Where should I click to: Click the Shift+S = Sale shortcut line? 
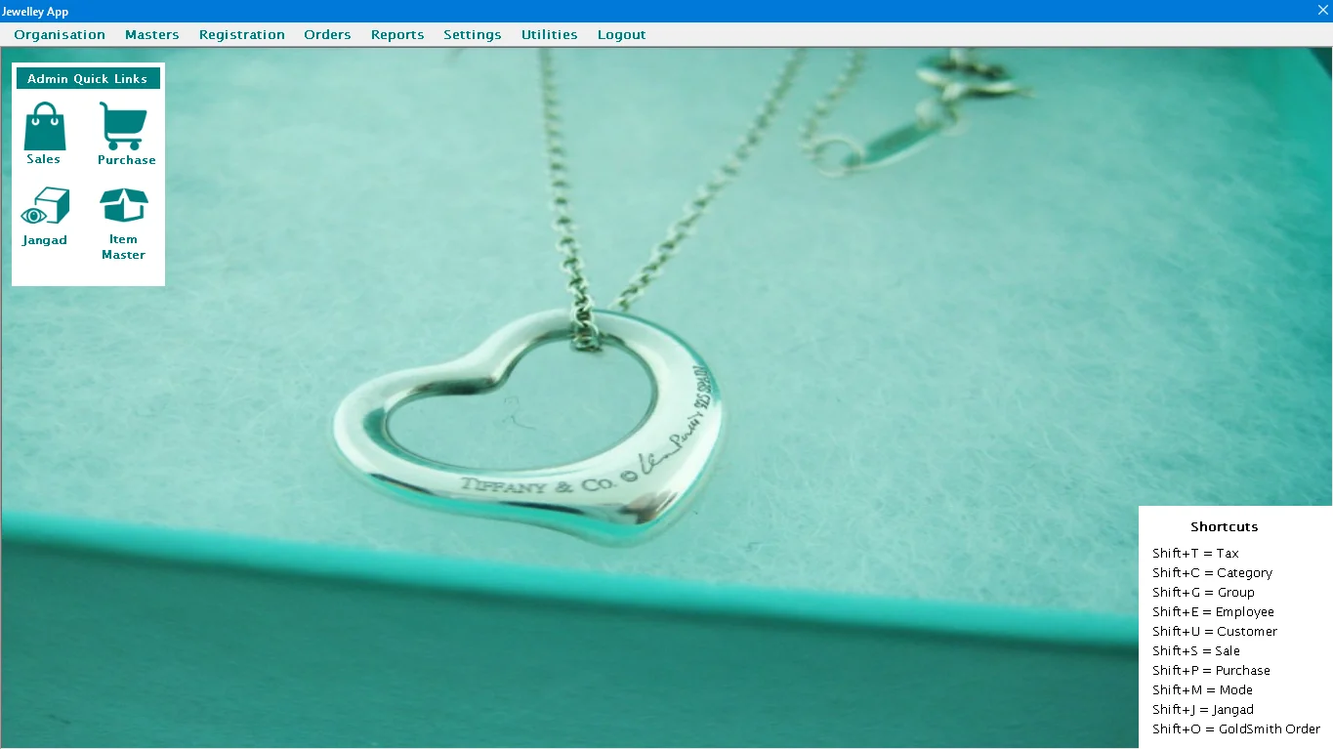(x=1196, y=650)
